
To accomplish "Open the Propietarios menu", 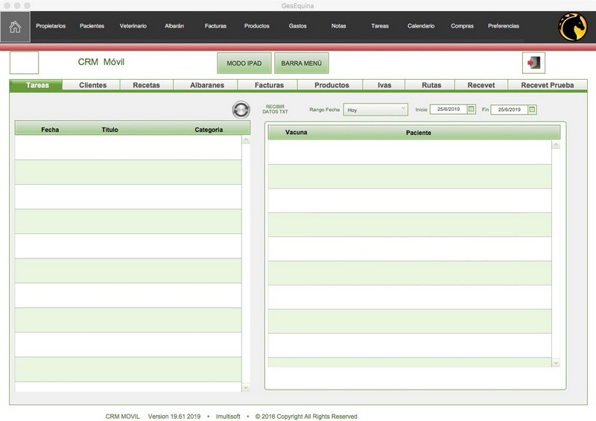I will point(51,26).
